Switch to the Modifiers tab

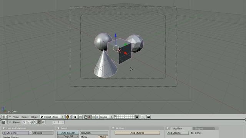point(178,128)
